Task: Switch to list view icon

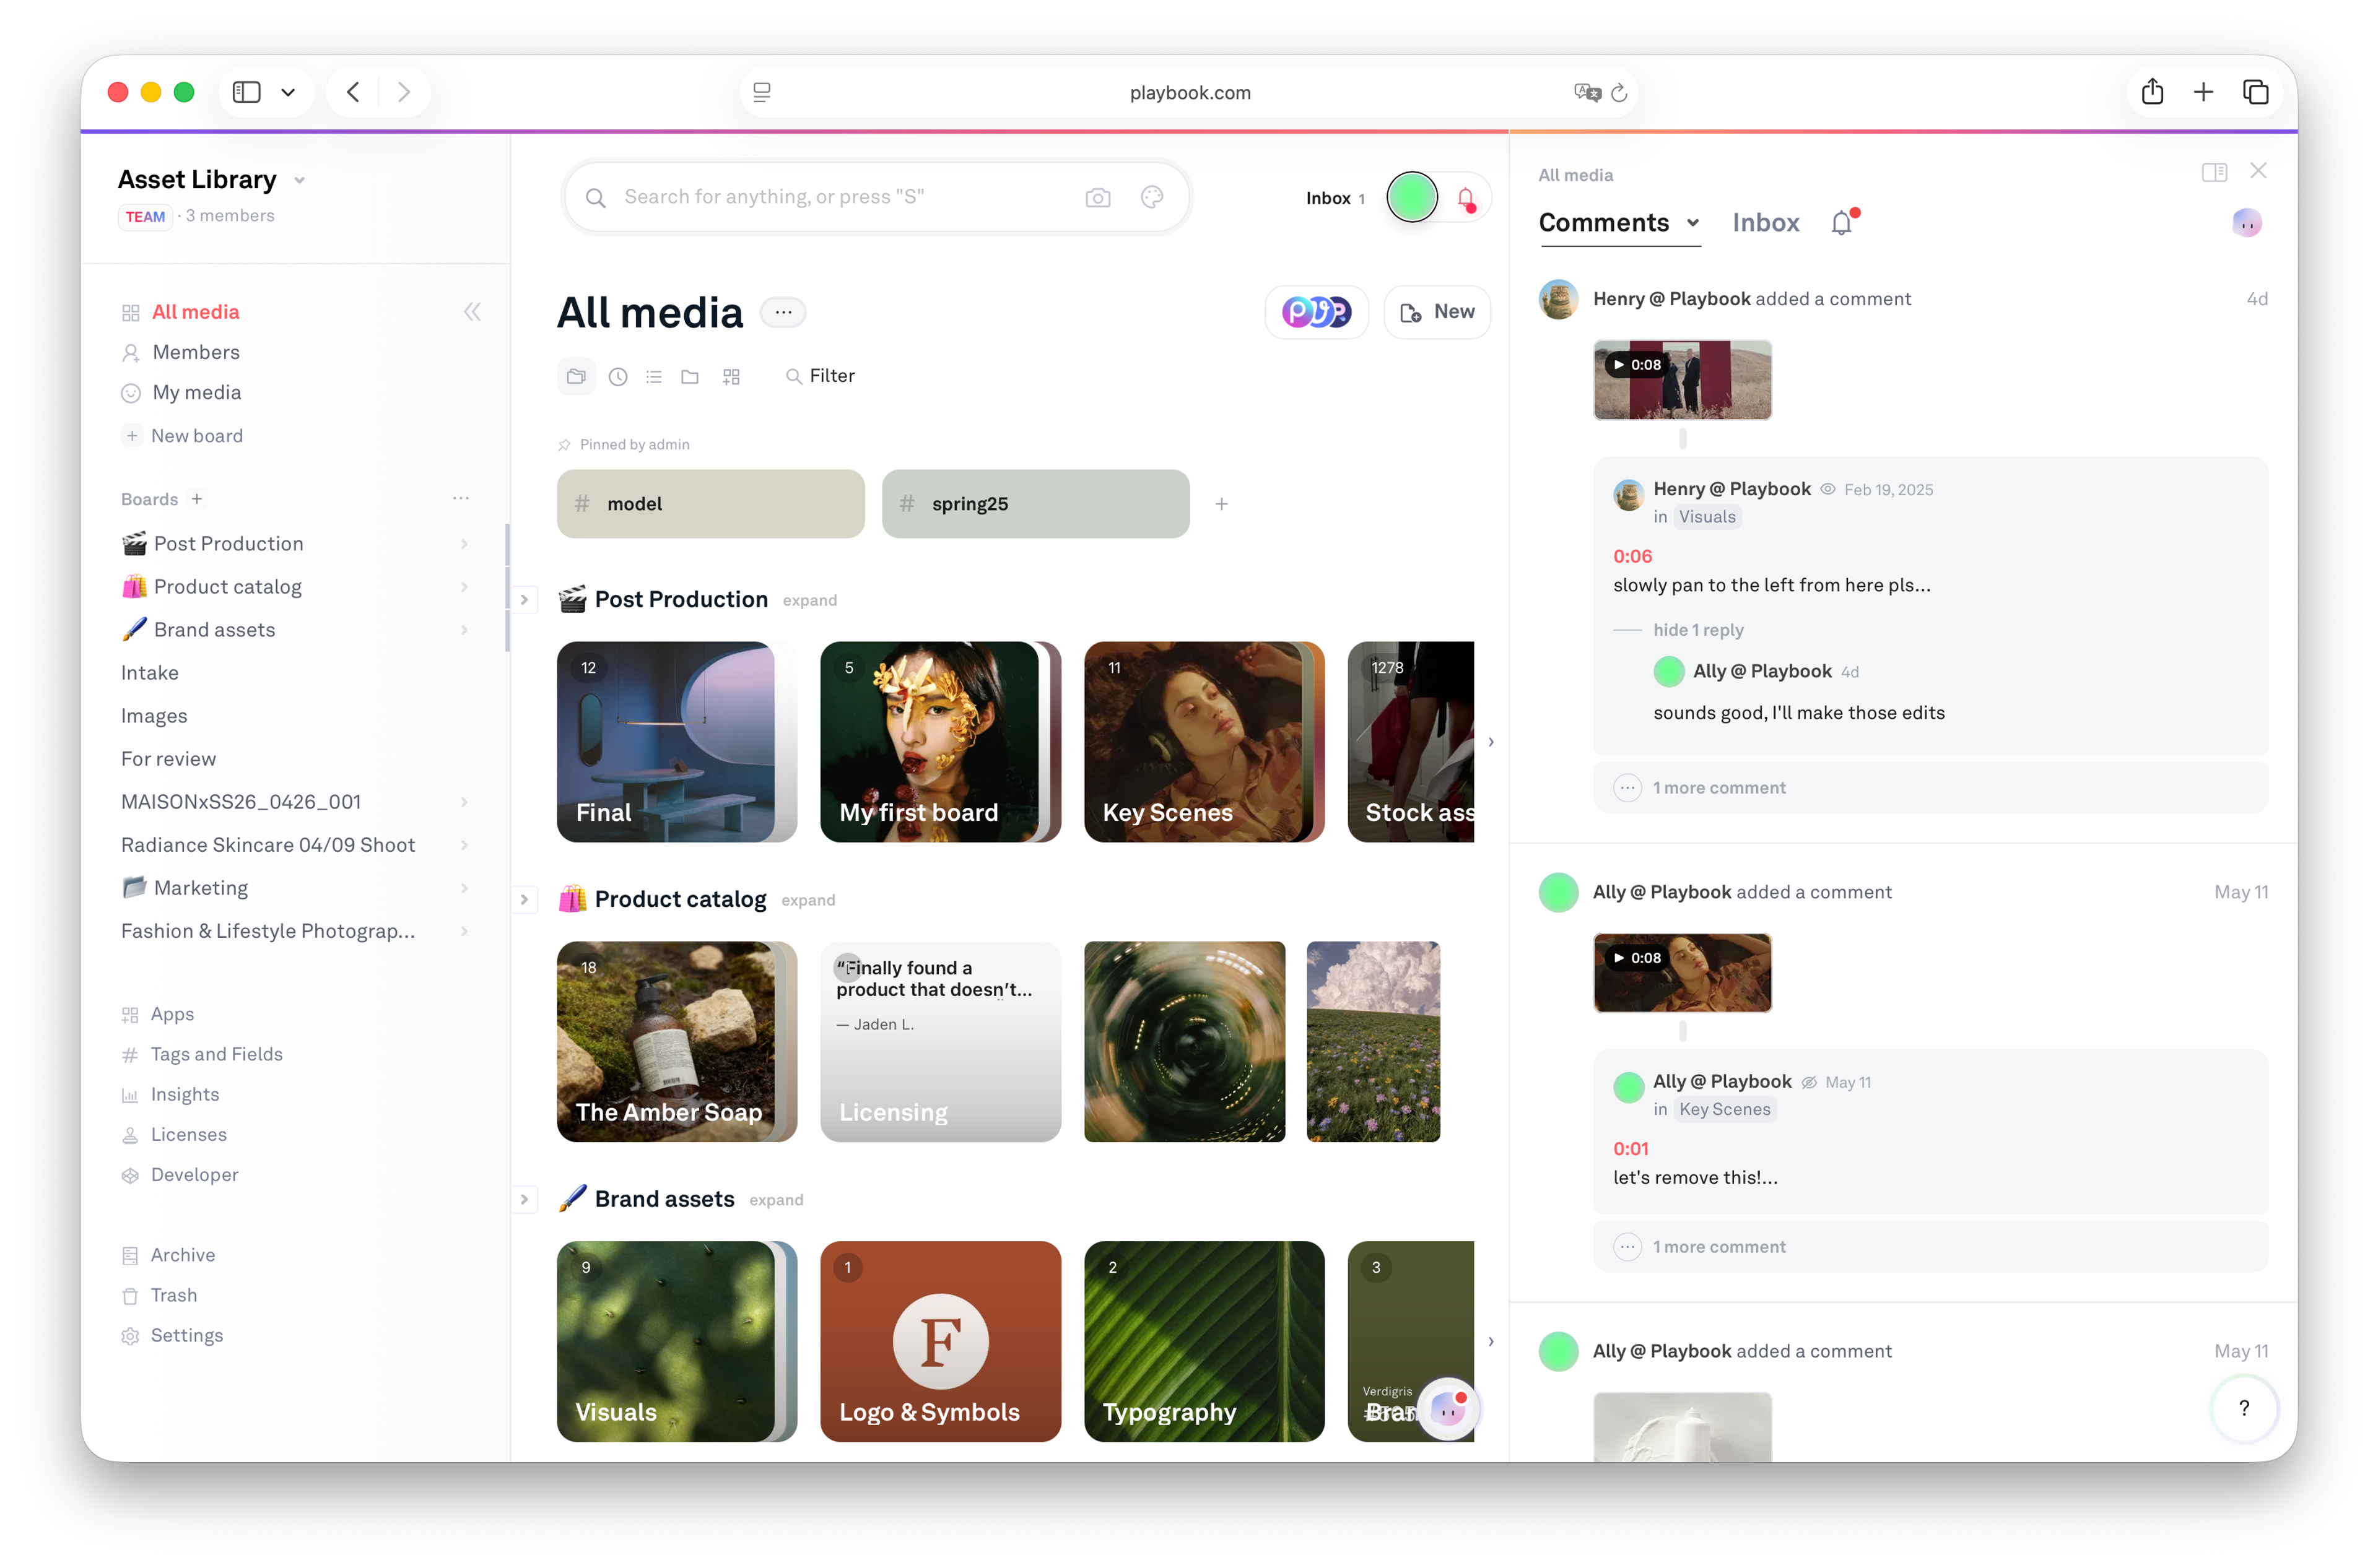Action: click(653, 376)
